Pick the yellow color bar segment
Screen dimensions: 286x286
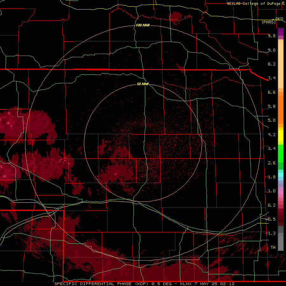[281, 136]
